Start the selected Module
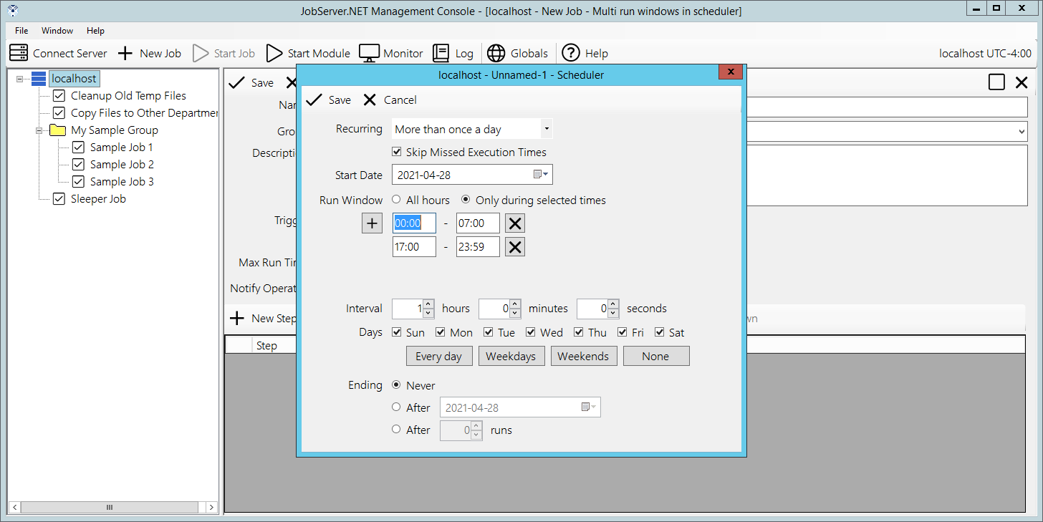Screen dimensions: 1043x522 click(x=308, y=53)
